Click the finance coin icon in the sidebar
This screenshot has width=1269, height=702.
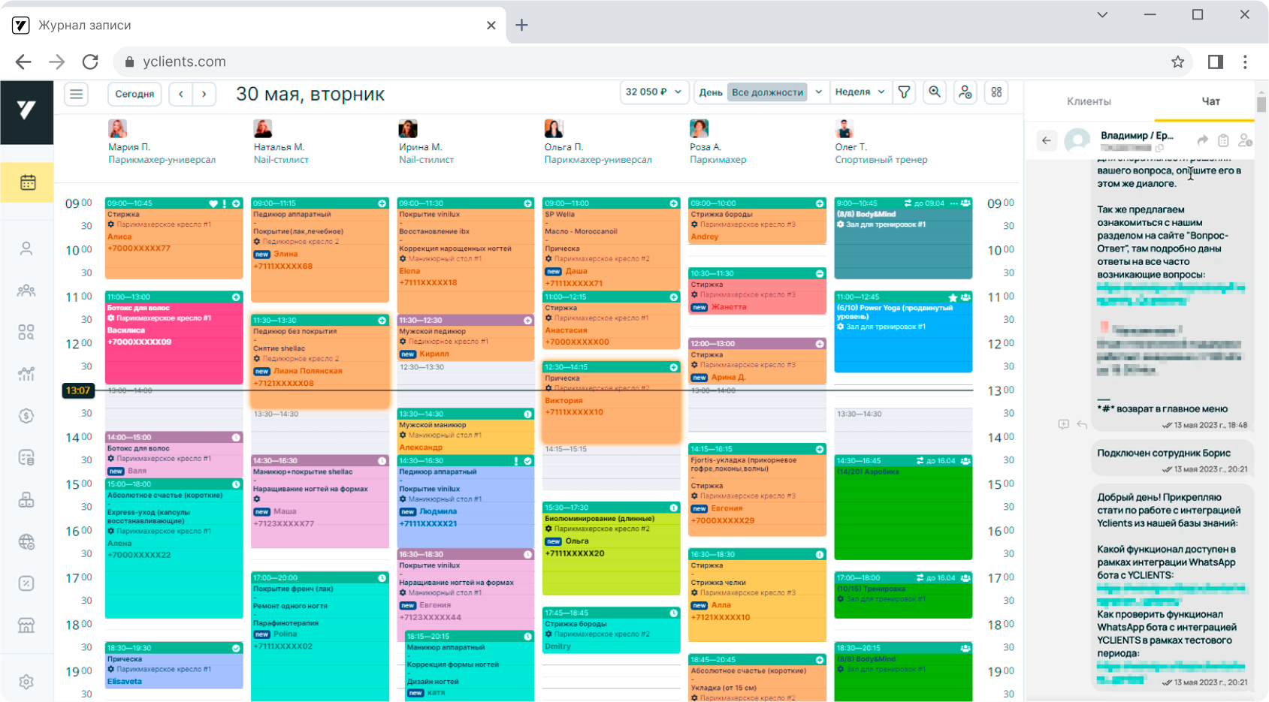click(26, 416)
